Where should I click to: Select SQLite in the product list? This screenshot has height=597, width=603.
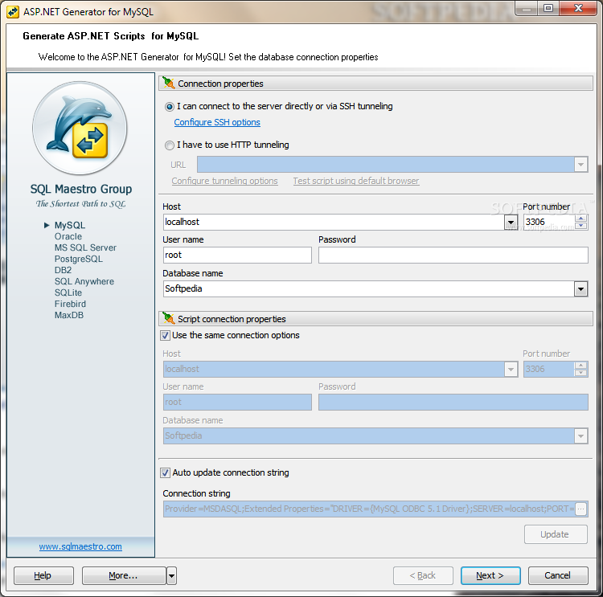coord(68,292)
